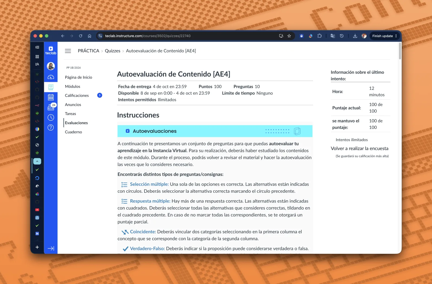
Task: Click the Quizzes breadcrumb link
Action: pyautogui.click(x=113, y=51)
